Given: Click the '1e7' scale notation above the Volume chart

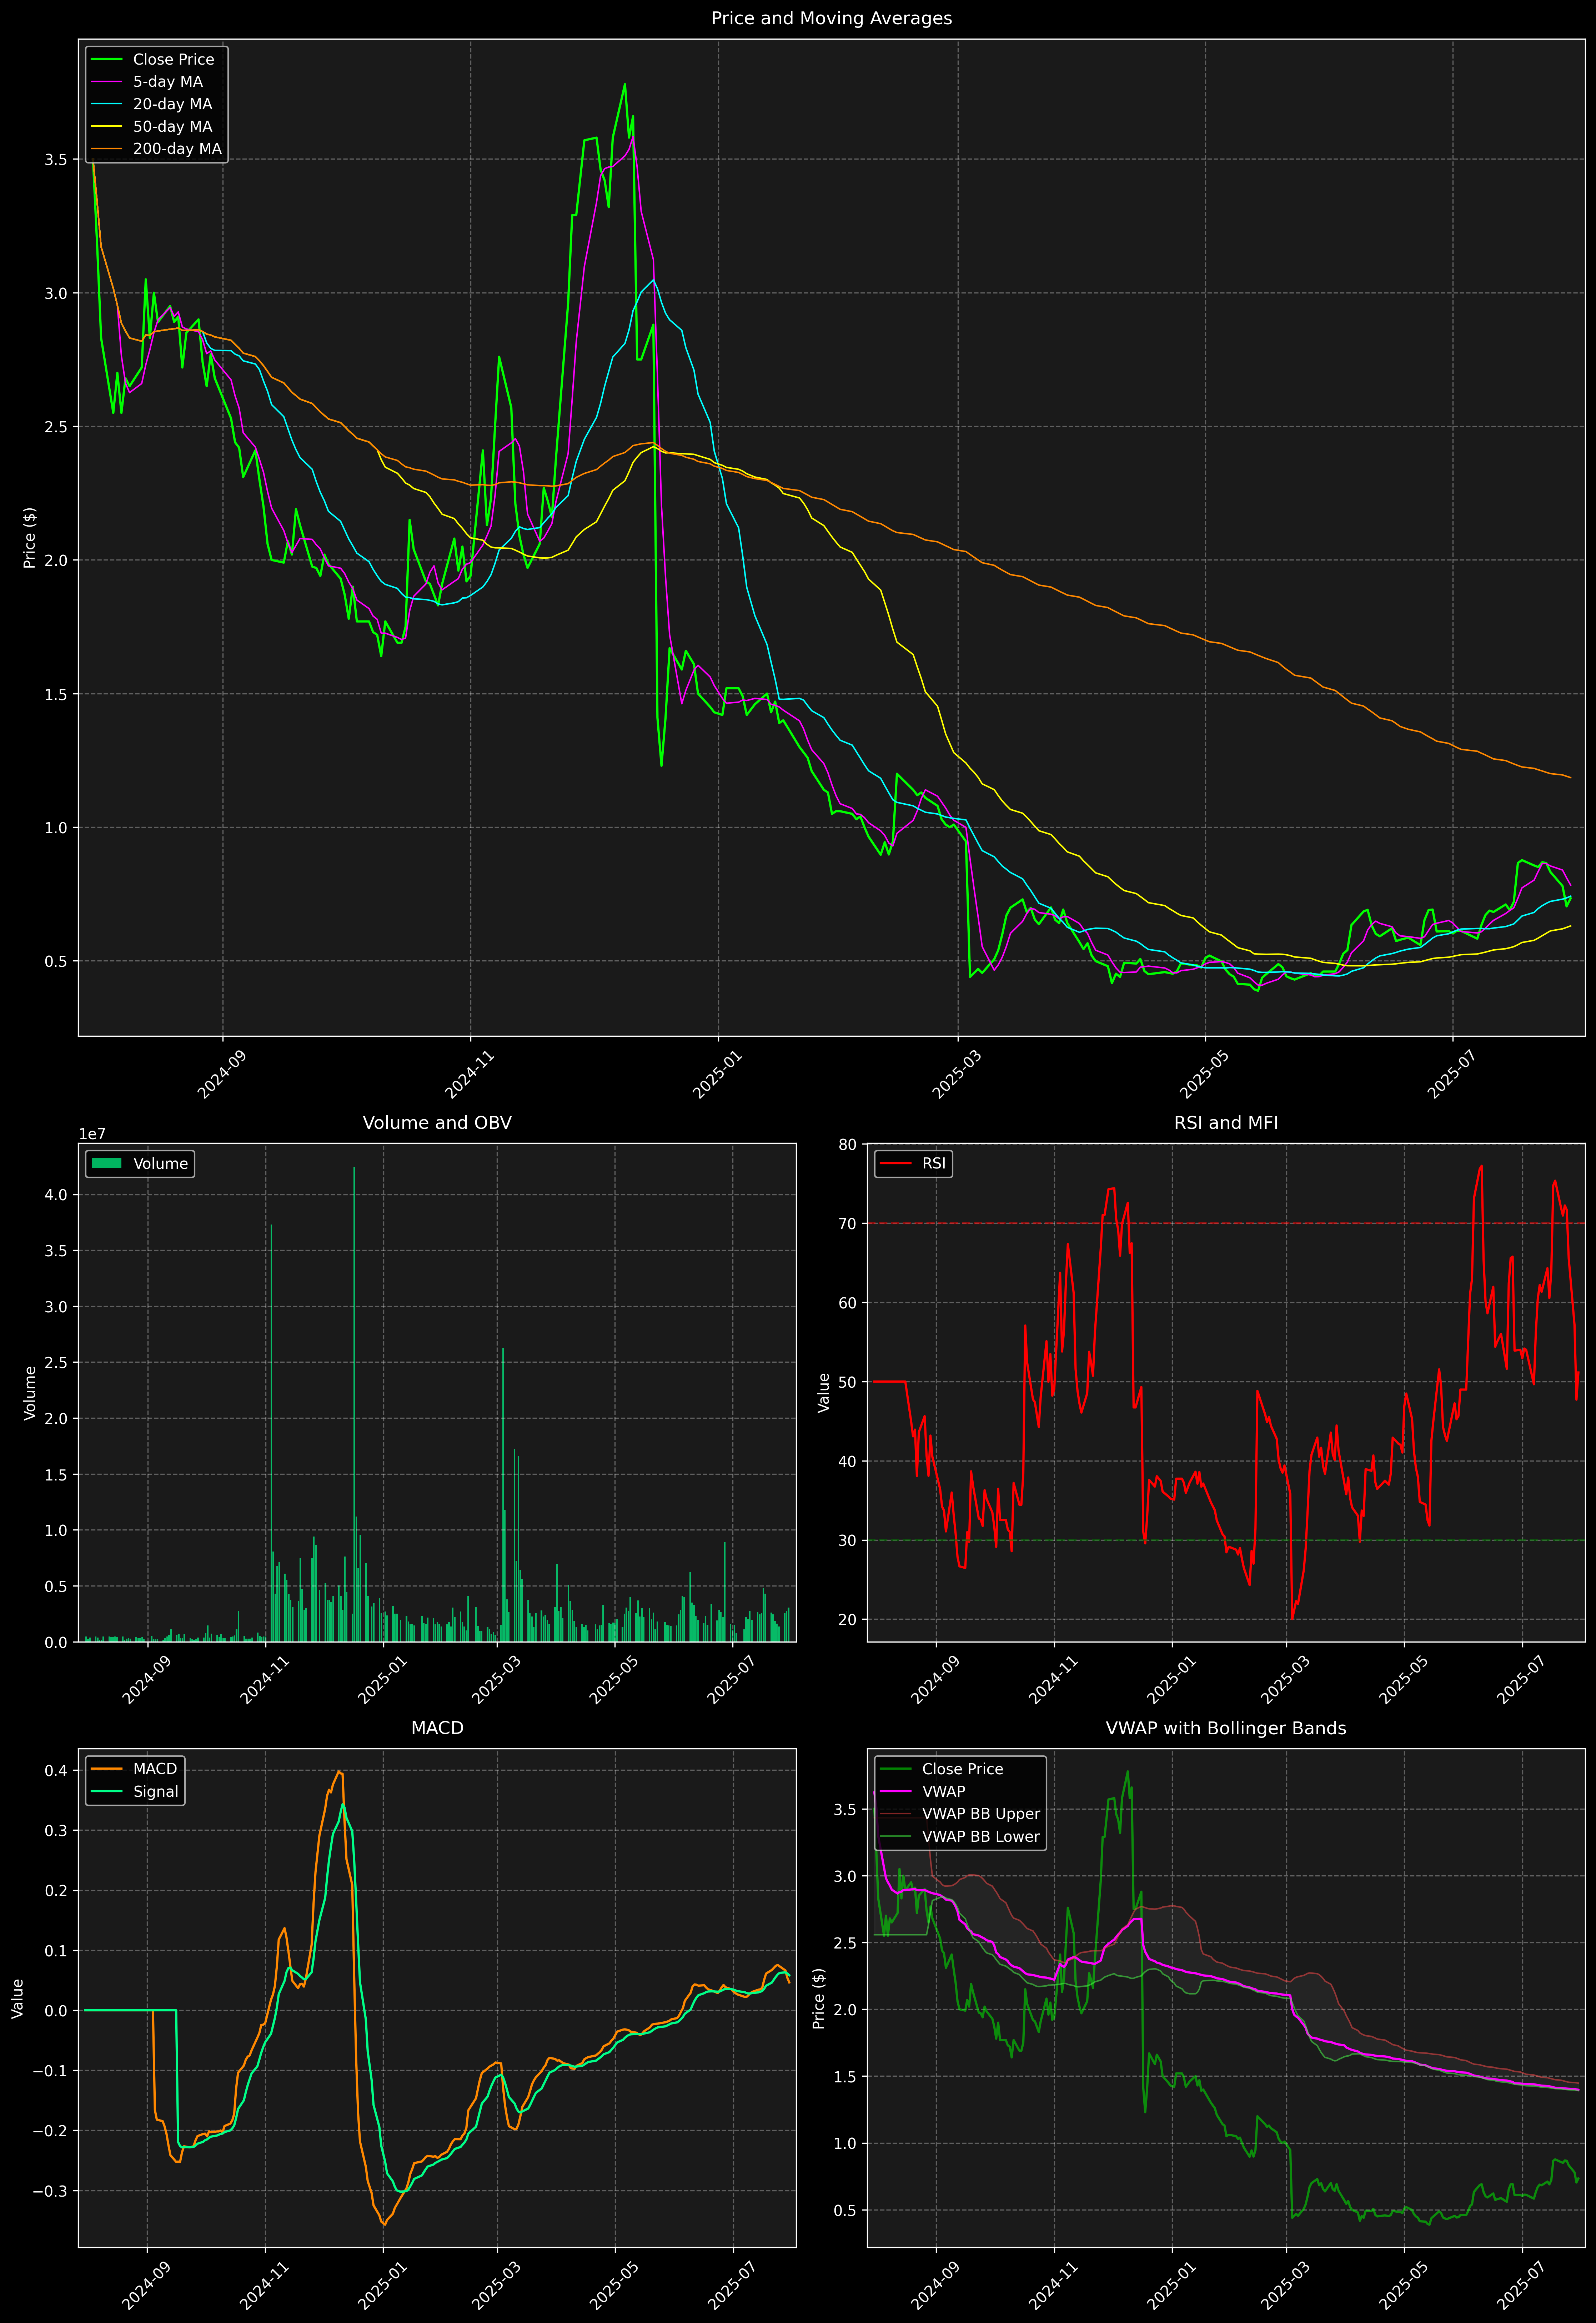Looking at the screenshot, I should pos(92,1135).
